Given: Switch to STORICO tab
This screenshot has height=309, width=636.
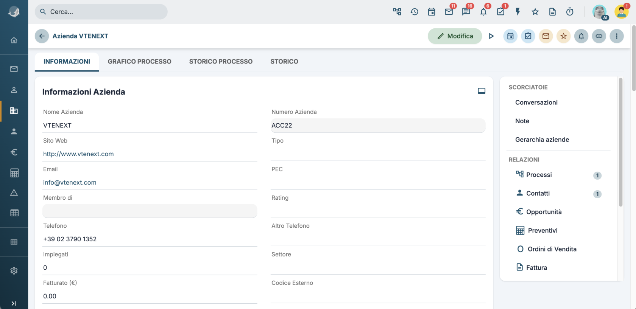Looking at the screenshot, I should [284, 62].
